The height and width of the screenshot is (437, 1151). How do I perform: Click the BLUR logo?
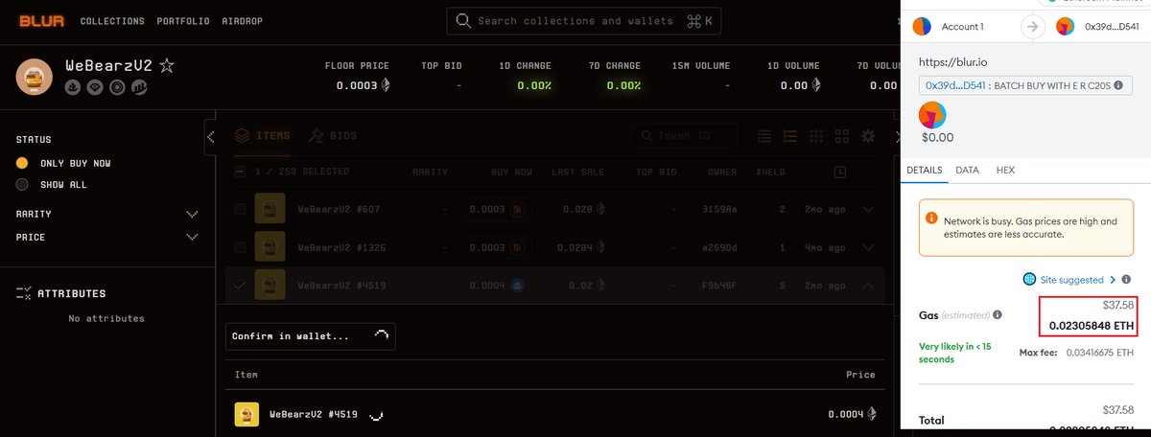pos(41,20)
